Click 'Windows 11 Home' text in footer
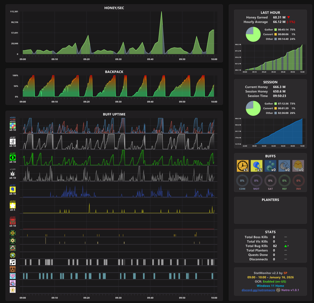 click(x=270, y=286)
